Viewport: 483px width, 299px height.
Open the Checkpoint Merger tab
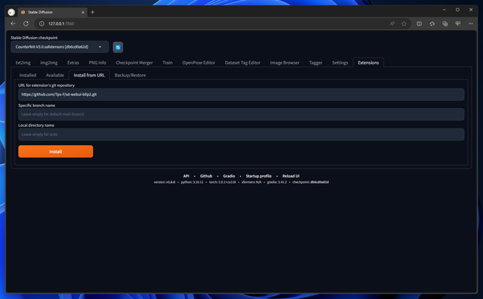click(x=134, y=62)
